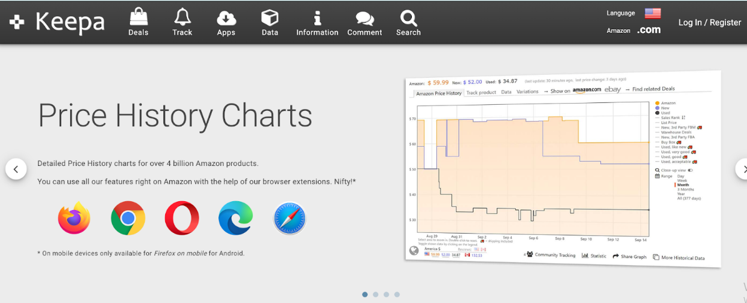Click the amazon.com logo in chart
The image size is (747, 303).
click(x=587, y=90)
